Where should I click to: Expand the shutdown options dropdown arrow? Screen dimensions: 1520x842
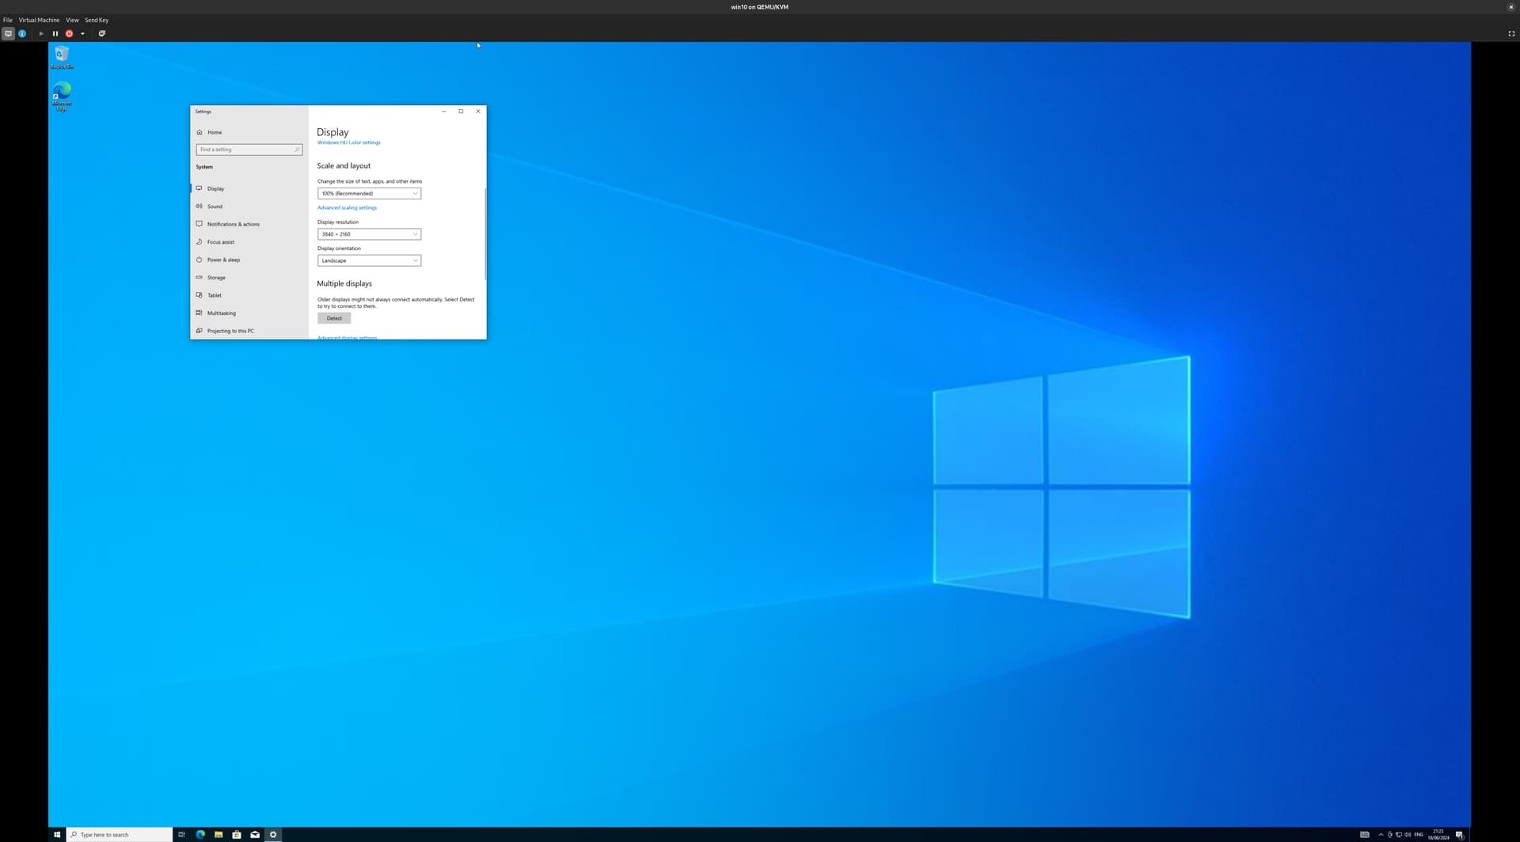(x=82, y=33)
